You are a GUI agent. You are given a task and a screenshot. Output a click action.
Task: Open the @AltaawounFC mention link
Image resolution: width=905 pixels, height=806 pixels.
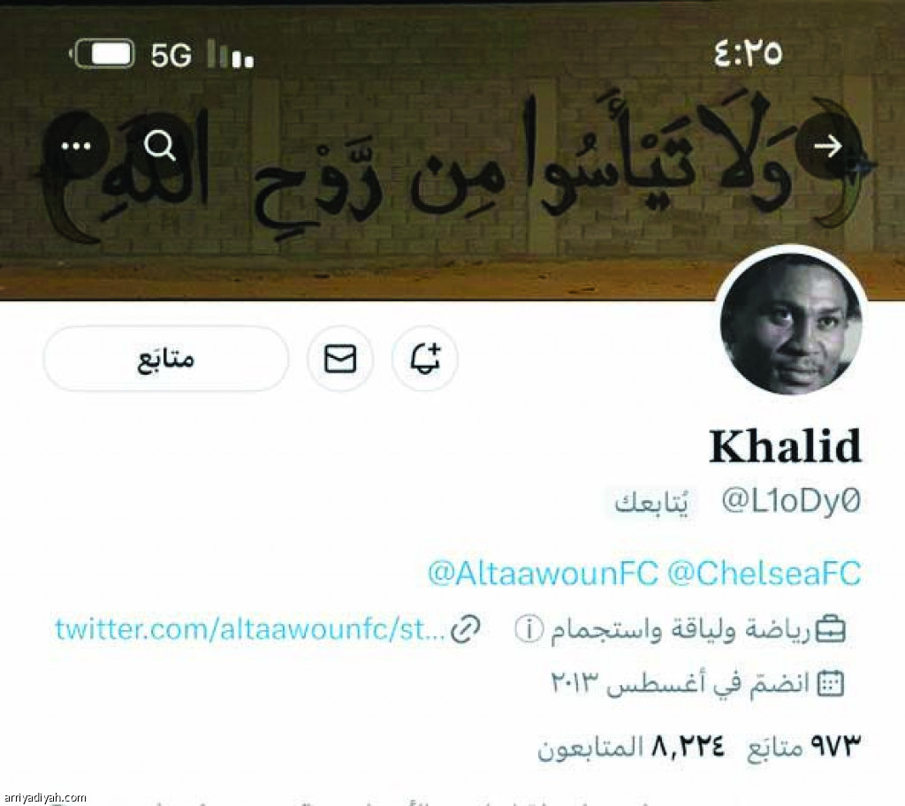(543, 574)
